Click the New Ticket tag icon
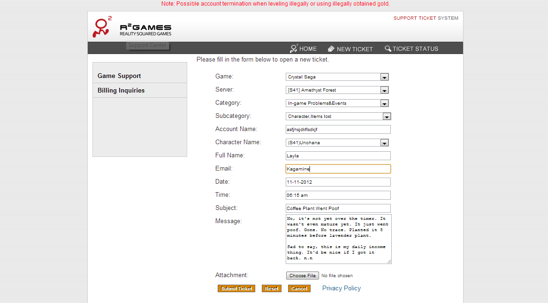Viewport: 548px width, 303px height. (331, 49)
